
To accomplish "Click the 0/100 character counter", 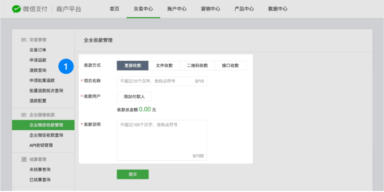I will tap(198, 156).
